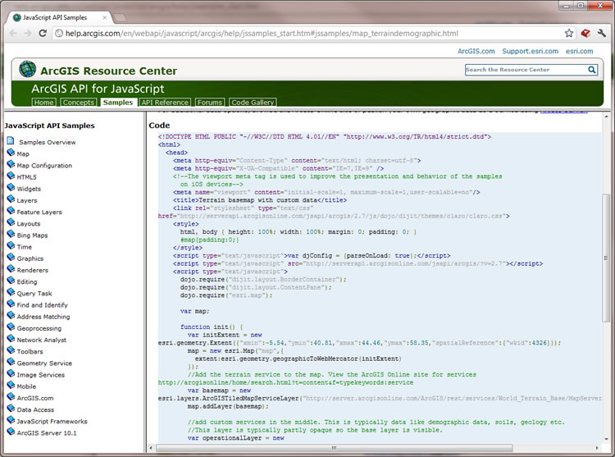Follow the esri.com link
This screenshot has height=457, width=615.
579,52
